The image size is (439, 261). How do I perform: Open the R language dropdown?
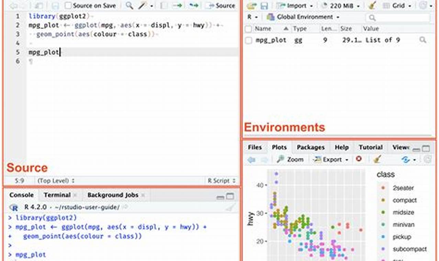(x=252, y=17)
